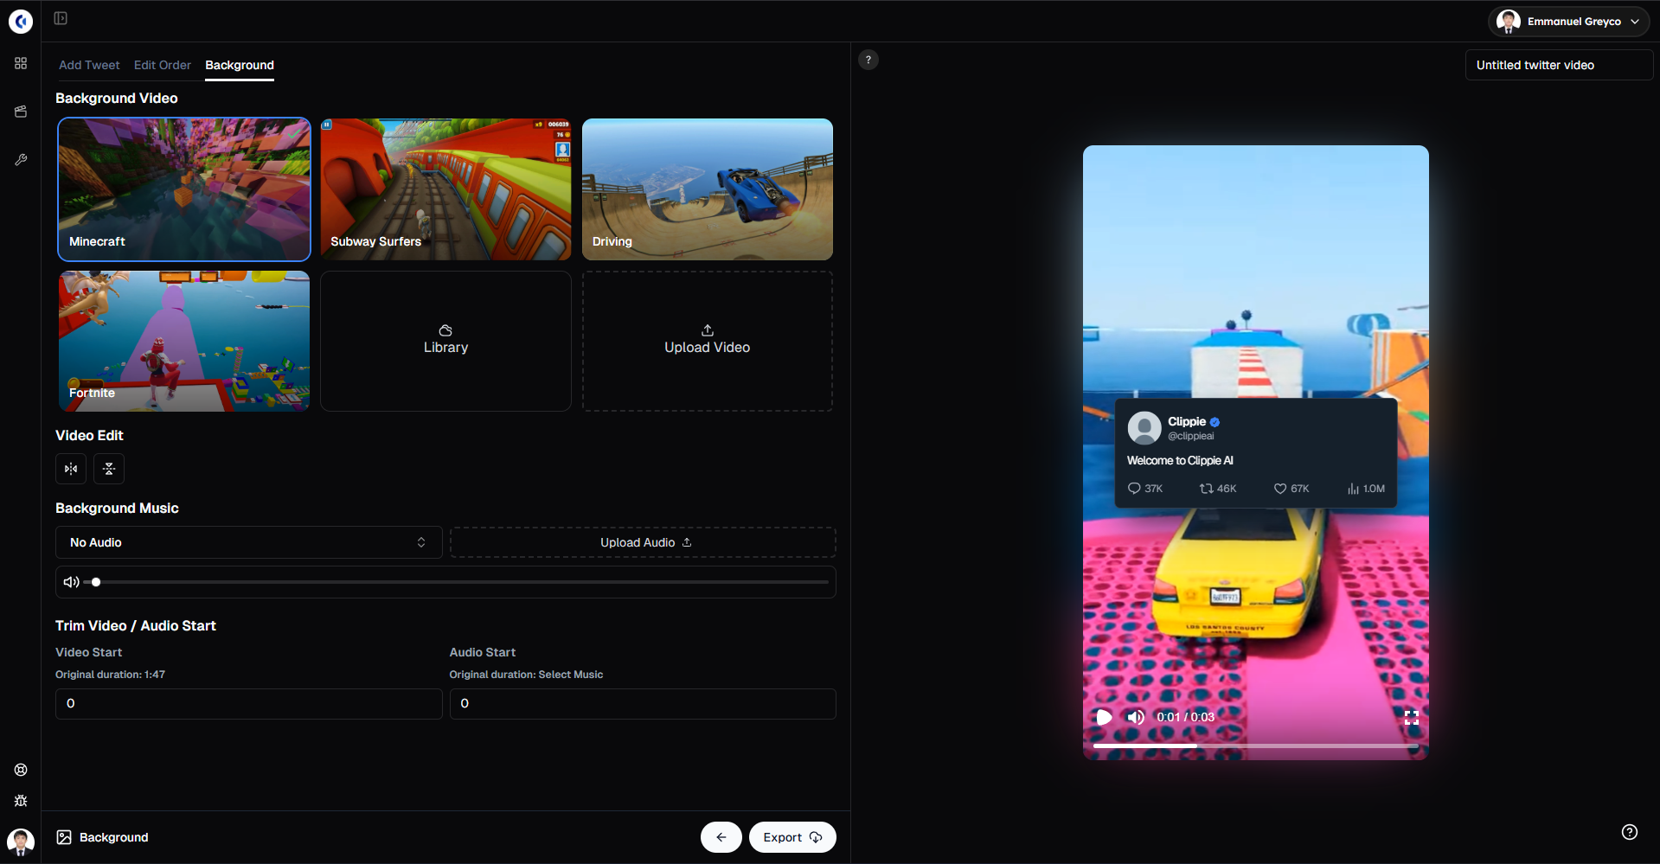Focus the Video Start input field
Screen dimensions: 1660x864
click(x=249, y=704)
